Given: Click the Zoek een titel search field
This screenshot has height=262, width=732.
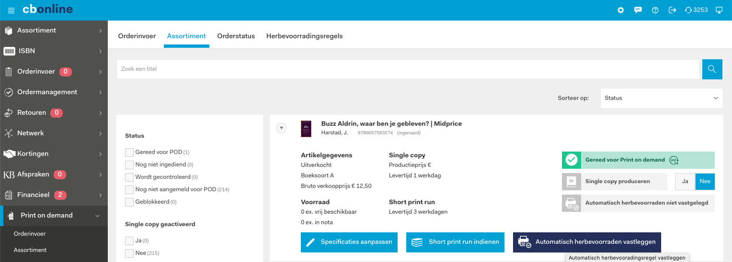Looking at the screenshot, I should tap(408, 69).
